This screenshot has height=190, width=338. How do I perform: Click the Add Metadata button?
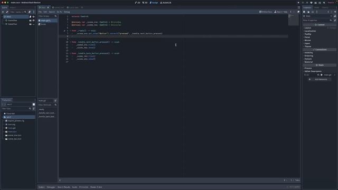tap(319, 79)
